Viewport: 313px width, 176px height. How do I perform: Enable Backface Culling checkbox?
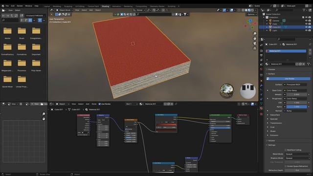(x=286, y=150)
